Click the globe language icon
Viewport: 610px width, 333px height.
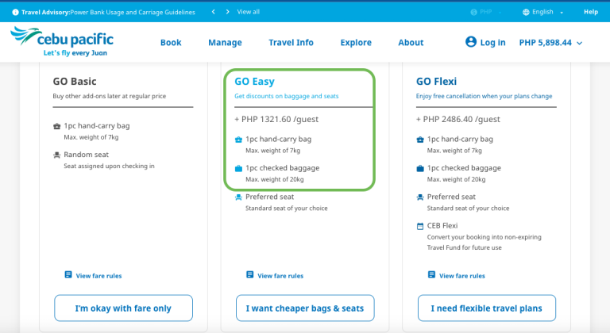point(526,12)
